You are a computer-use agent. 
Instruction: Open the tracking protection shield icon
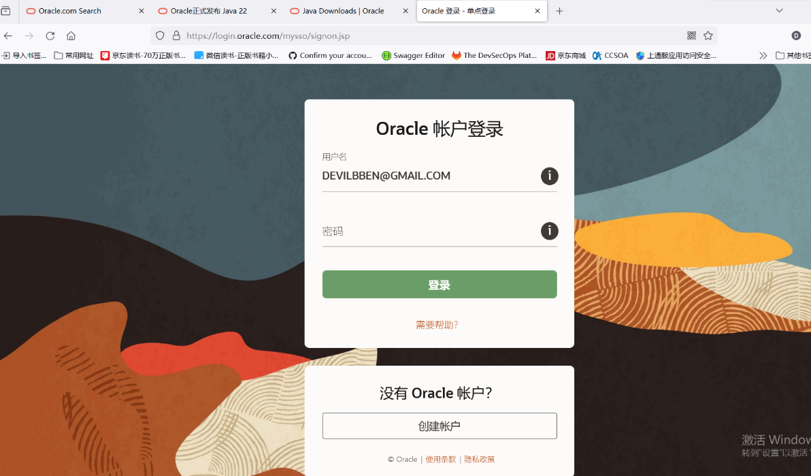pos(160,35)
